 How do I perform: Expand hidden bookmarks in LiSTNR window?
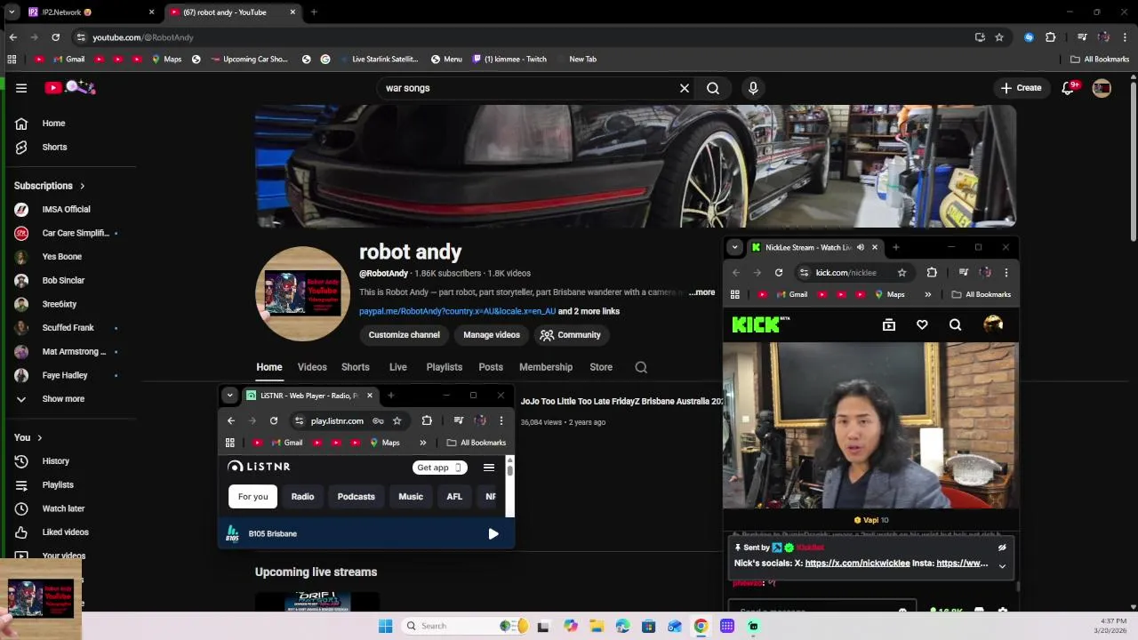pos(423,443)
